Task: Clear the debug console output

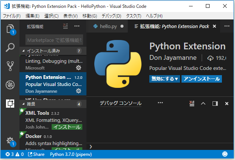Action: [192, 104]
